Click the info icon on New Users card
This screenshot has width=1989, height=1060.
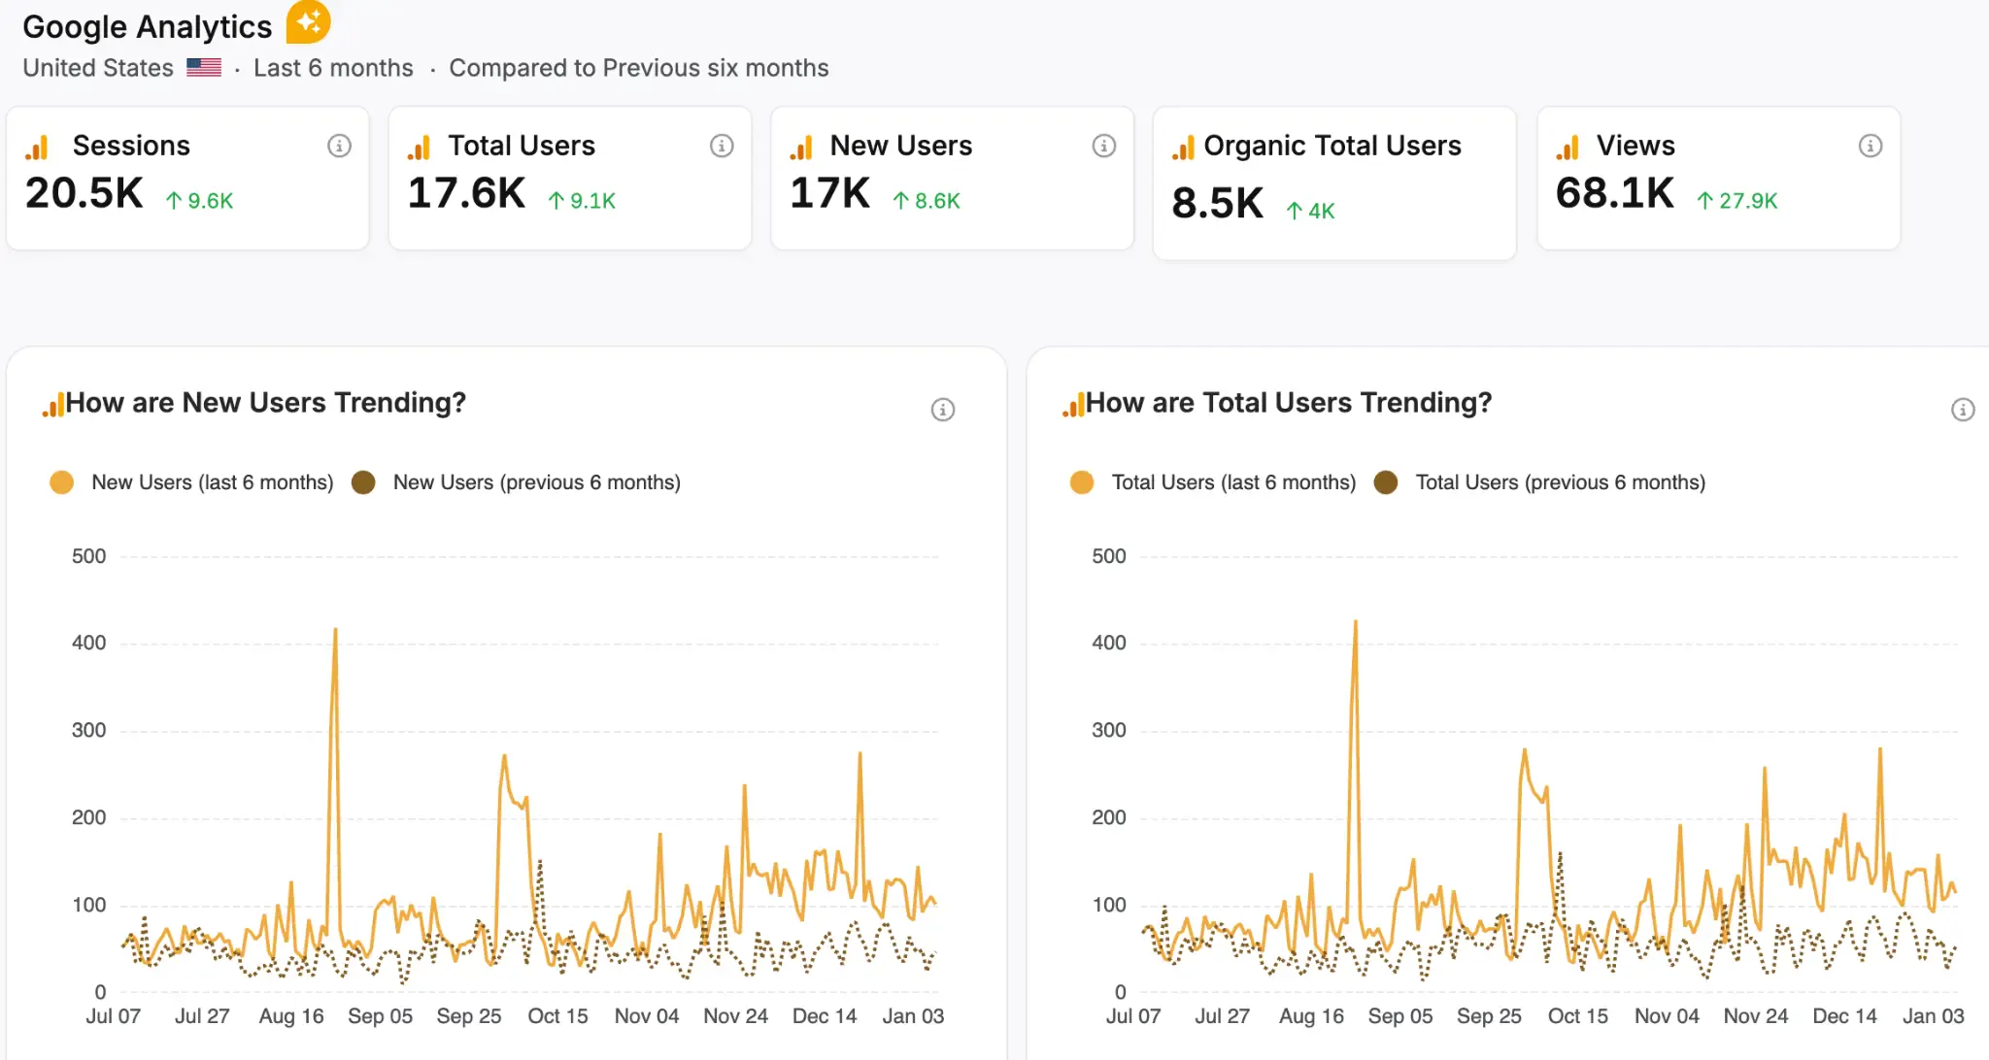point(1102,146)
